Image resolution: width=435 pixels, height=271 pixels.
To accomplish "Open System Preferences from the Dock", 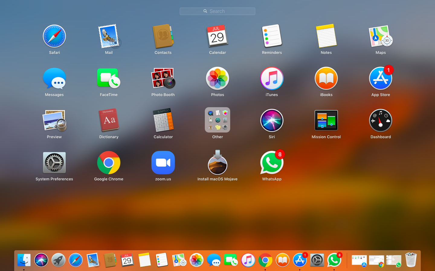I will (317, 260).
